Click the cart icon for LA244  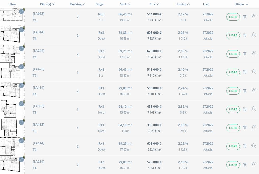245,54
